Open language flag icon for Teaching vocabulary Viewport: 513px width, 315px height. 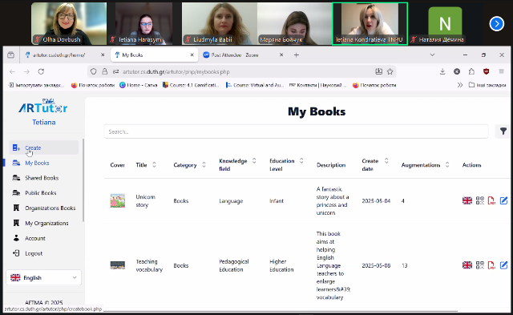pos(467,265)
